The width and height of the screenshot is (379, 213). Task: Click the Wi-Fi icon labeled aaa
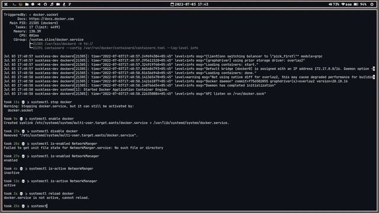[343, 4]
